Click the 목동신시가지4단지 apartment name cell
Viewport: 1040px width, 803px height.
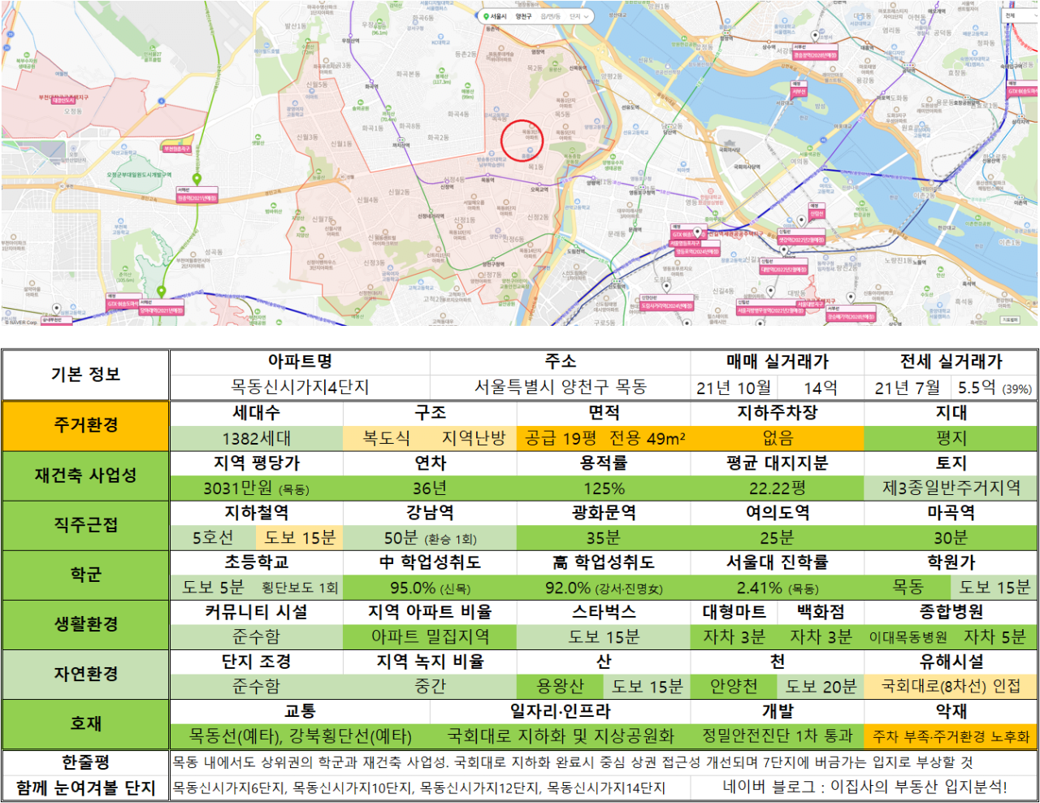point(300,387)
